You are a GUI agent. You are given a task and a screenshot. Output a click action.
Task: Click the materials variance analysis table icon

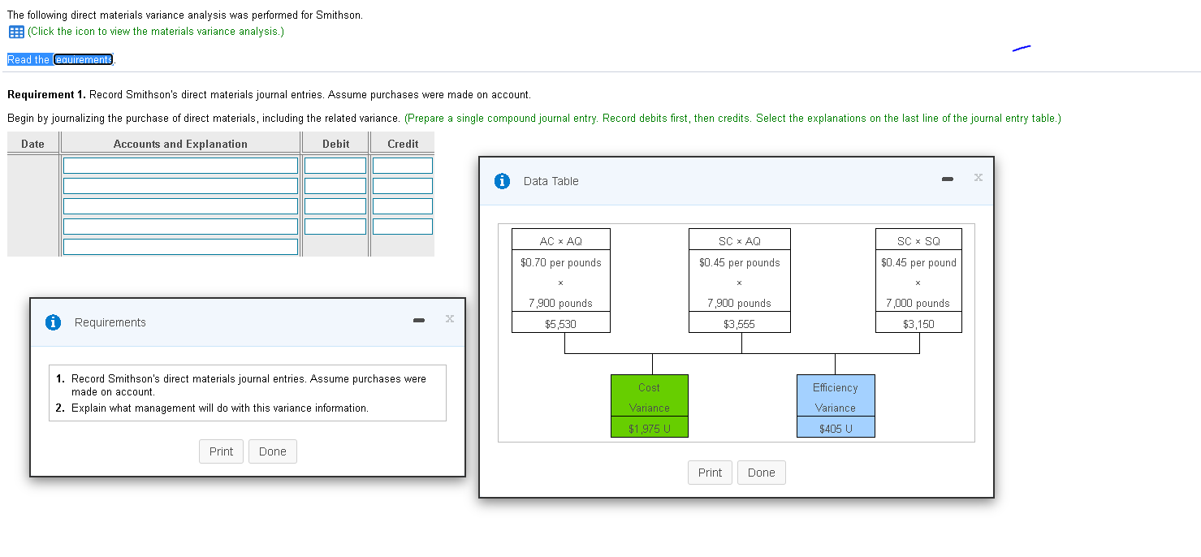(15, 31)
